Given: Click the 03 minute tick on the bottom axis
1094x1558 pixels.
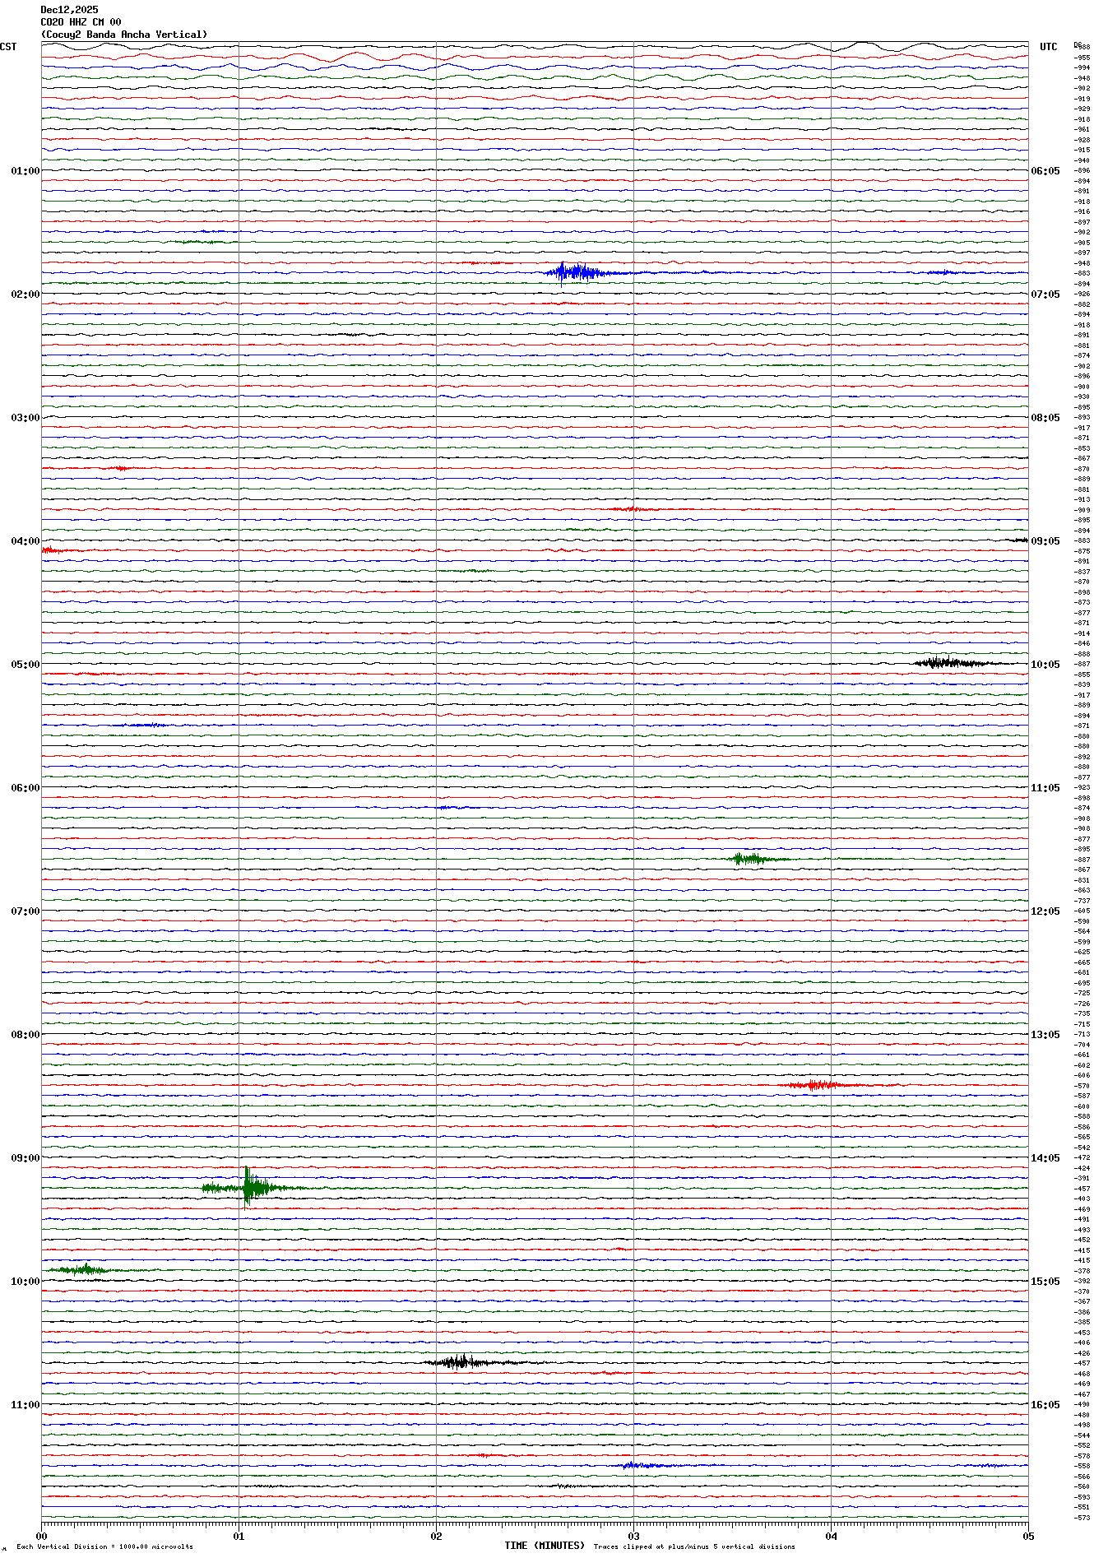Looking at the screenshot, I should 633,1536.
